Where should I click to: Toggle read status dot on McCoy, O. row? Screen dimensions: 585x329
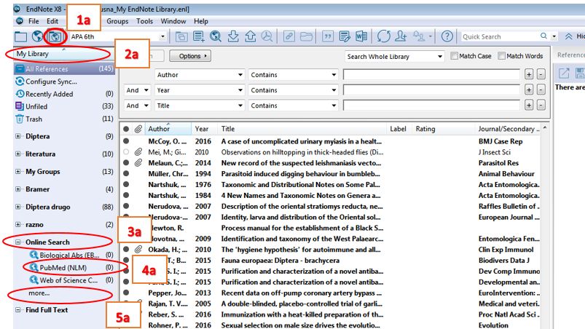point(126,141)
